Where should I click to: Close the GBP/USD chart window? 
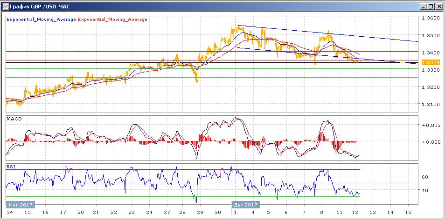pyautogui.click(x=438, y=7)
